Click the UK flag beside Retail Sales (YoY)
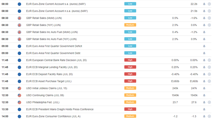The image size is (215, 119). coord(20,25)
